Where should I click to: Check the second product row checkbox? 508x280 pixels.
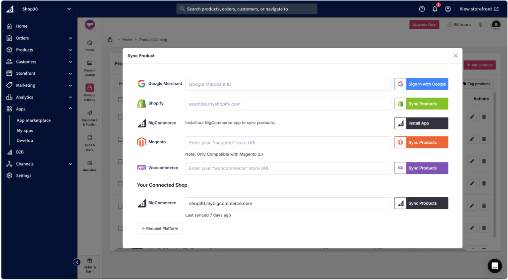click(x=120, y=139)
